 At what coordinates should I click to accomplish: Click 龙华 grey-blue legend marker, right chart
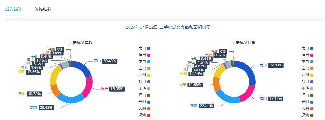coord(312,89)
